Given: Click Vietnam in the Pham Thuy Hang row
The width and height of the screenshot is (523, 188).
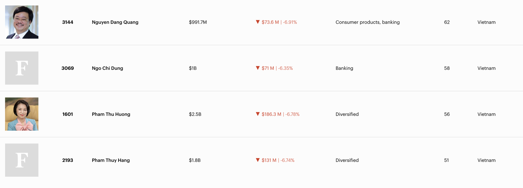Looking at the screenshot, I should tap(486, 160).
